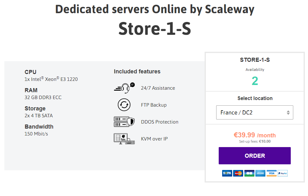Viewport: 308px width, 196px height.
Task: Click the PayPal payment icon
Action: pos(283,173)
